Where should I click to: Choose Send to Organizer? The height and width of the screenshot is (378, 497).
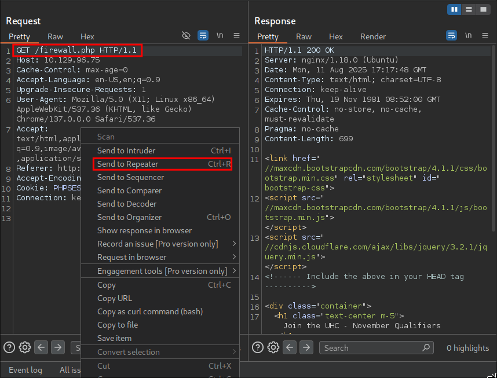tap(160, 217)
